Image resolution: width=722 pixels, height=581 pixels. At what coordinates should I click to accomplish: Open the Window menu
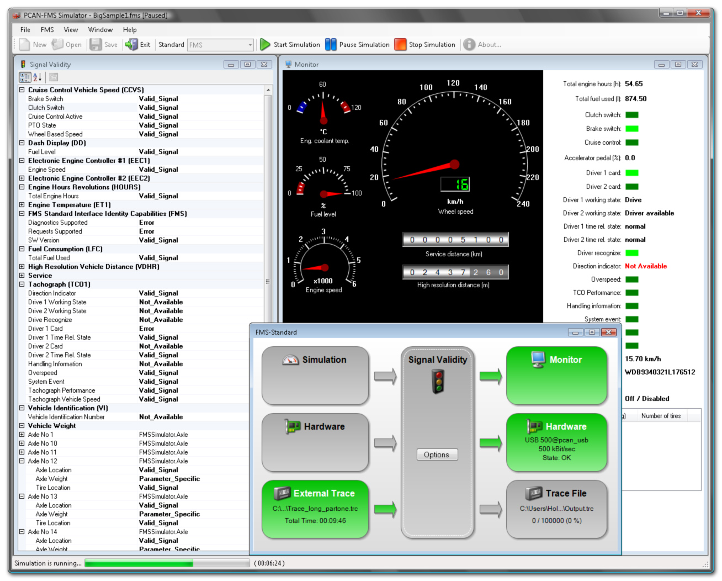click(x=100, y=30)
